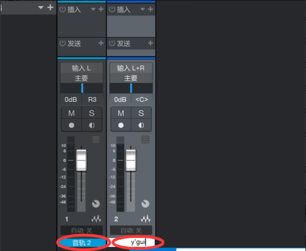Arm recording on channel 1
The width and height of the screenshot is (306, 251).
coord(71,125)
